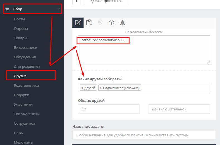Open Родственники sidebar entry
This screenshot has height=145, width=220.
(x=26, y=86)
